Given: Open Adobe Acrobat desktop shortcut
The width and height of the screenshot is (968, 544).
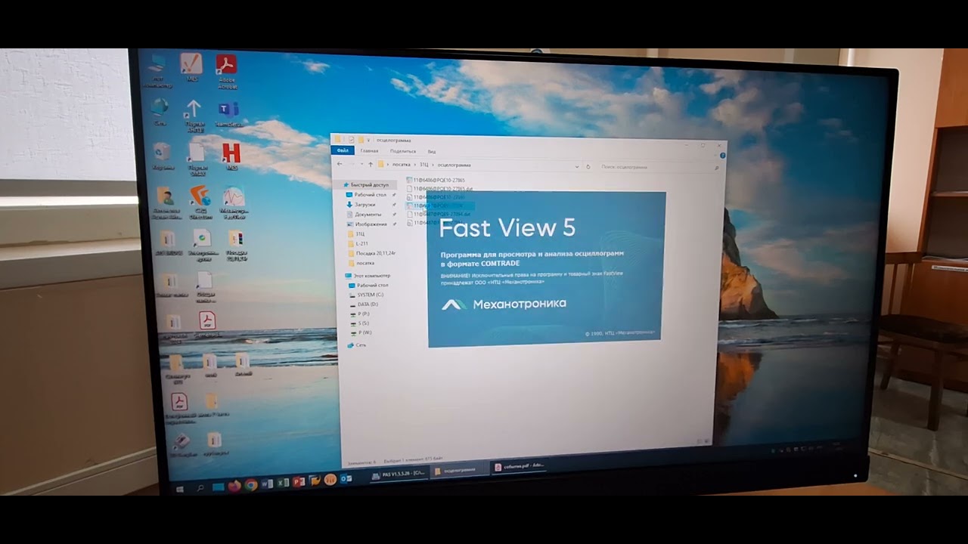Looking at the screenshot, I should pos(226,70).
